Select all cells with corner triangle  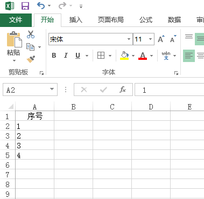click(10, 106)
